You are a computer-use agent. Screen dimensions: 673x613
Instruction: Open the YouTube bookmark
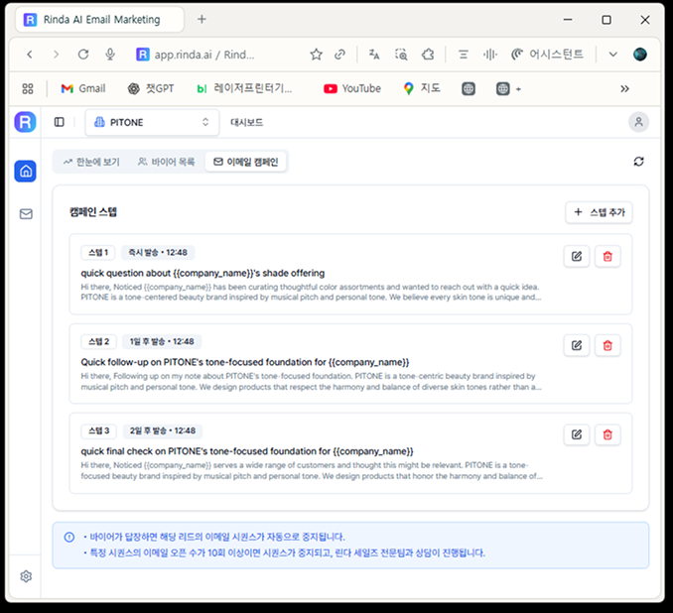pyautogui.click(x=352, y=89)
